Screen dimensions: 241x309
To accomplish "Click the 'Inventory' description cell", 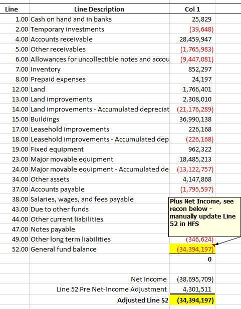I will [99, 69].
